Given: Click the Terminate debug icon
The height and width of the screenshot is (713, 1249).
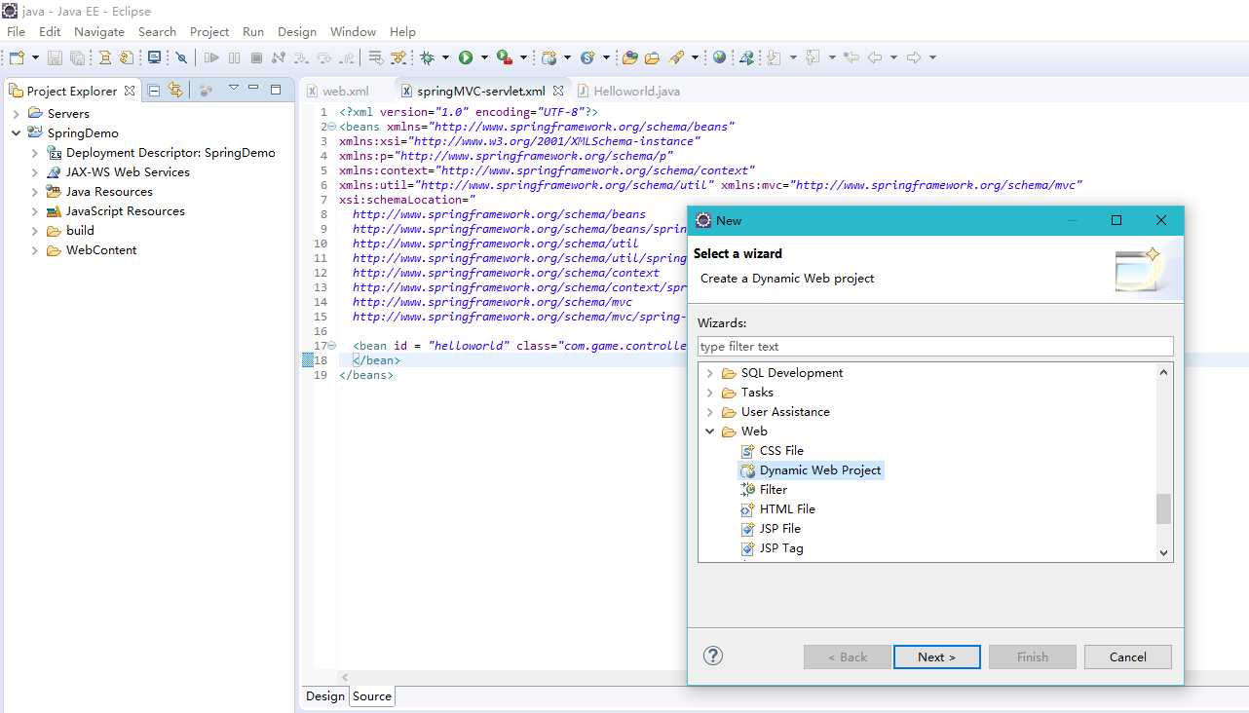Looking at the screenshot, I should (256, 57).
